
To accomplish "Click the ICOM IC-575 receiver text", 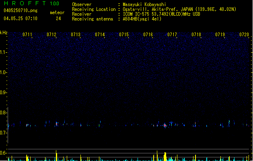I will pos(161,14).
